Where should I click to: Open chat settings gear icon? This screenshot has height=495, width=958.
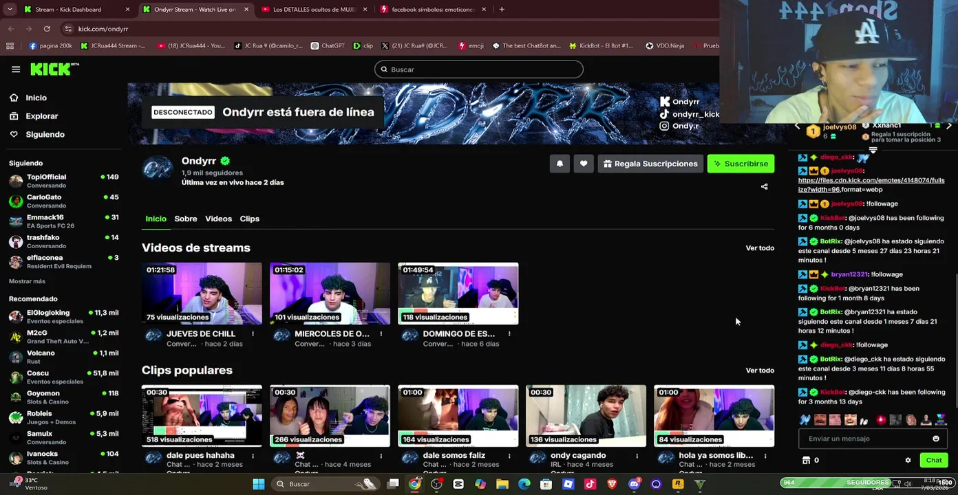(x=908, y=461)
